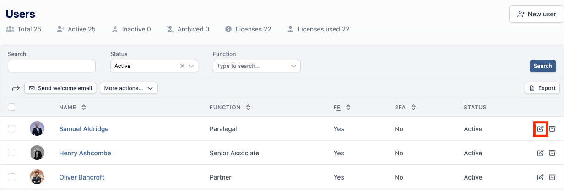Sort the table by Function

(248, 108)
